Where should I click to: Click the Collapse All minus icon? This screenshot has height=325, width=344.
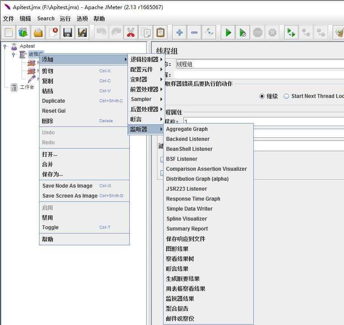point(194,32)
